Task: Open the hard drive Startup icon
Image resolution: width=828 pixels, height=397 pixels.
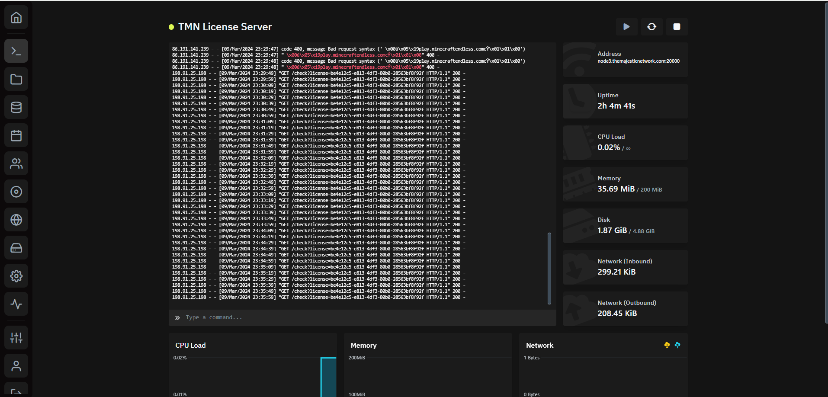Action: [16, 248]
